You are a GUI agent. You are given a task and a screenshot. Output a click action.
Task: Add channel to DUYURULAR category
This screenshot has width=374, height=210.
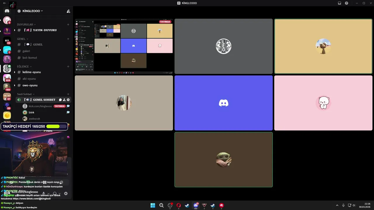click(x=68, y=24)
